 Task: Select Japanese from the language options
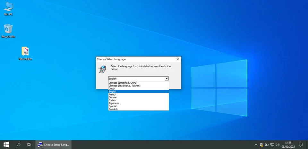pos(114,103)
